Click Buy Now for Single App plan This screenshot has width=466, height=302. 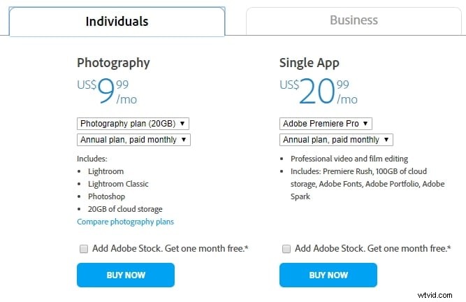[328, 275]
